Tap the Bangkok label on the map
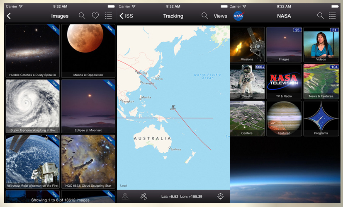 (x=128, y=101)
